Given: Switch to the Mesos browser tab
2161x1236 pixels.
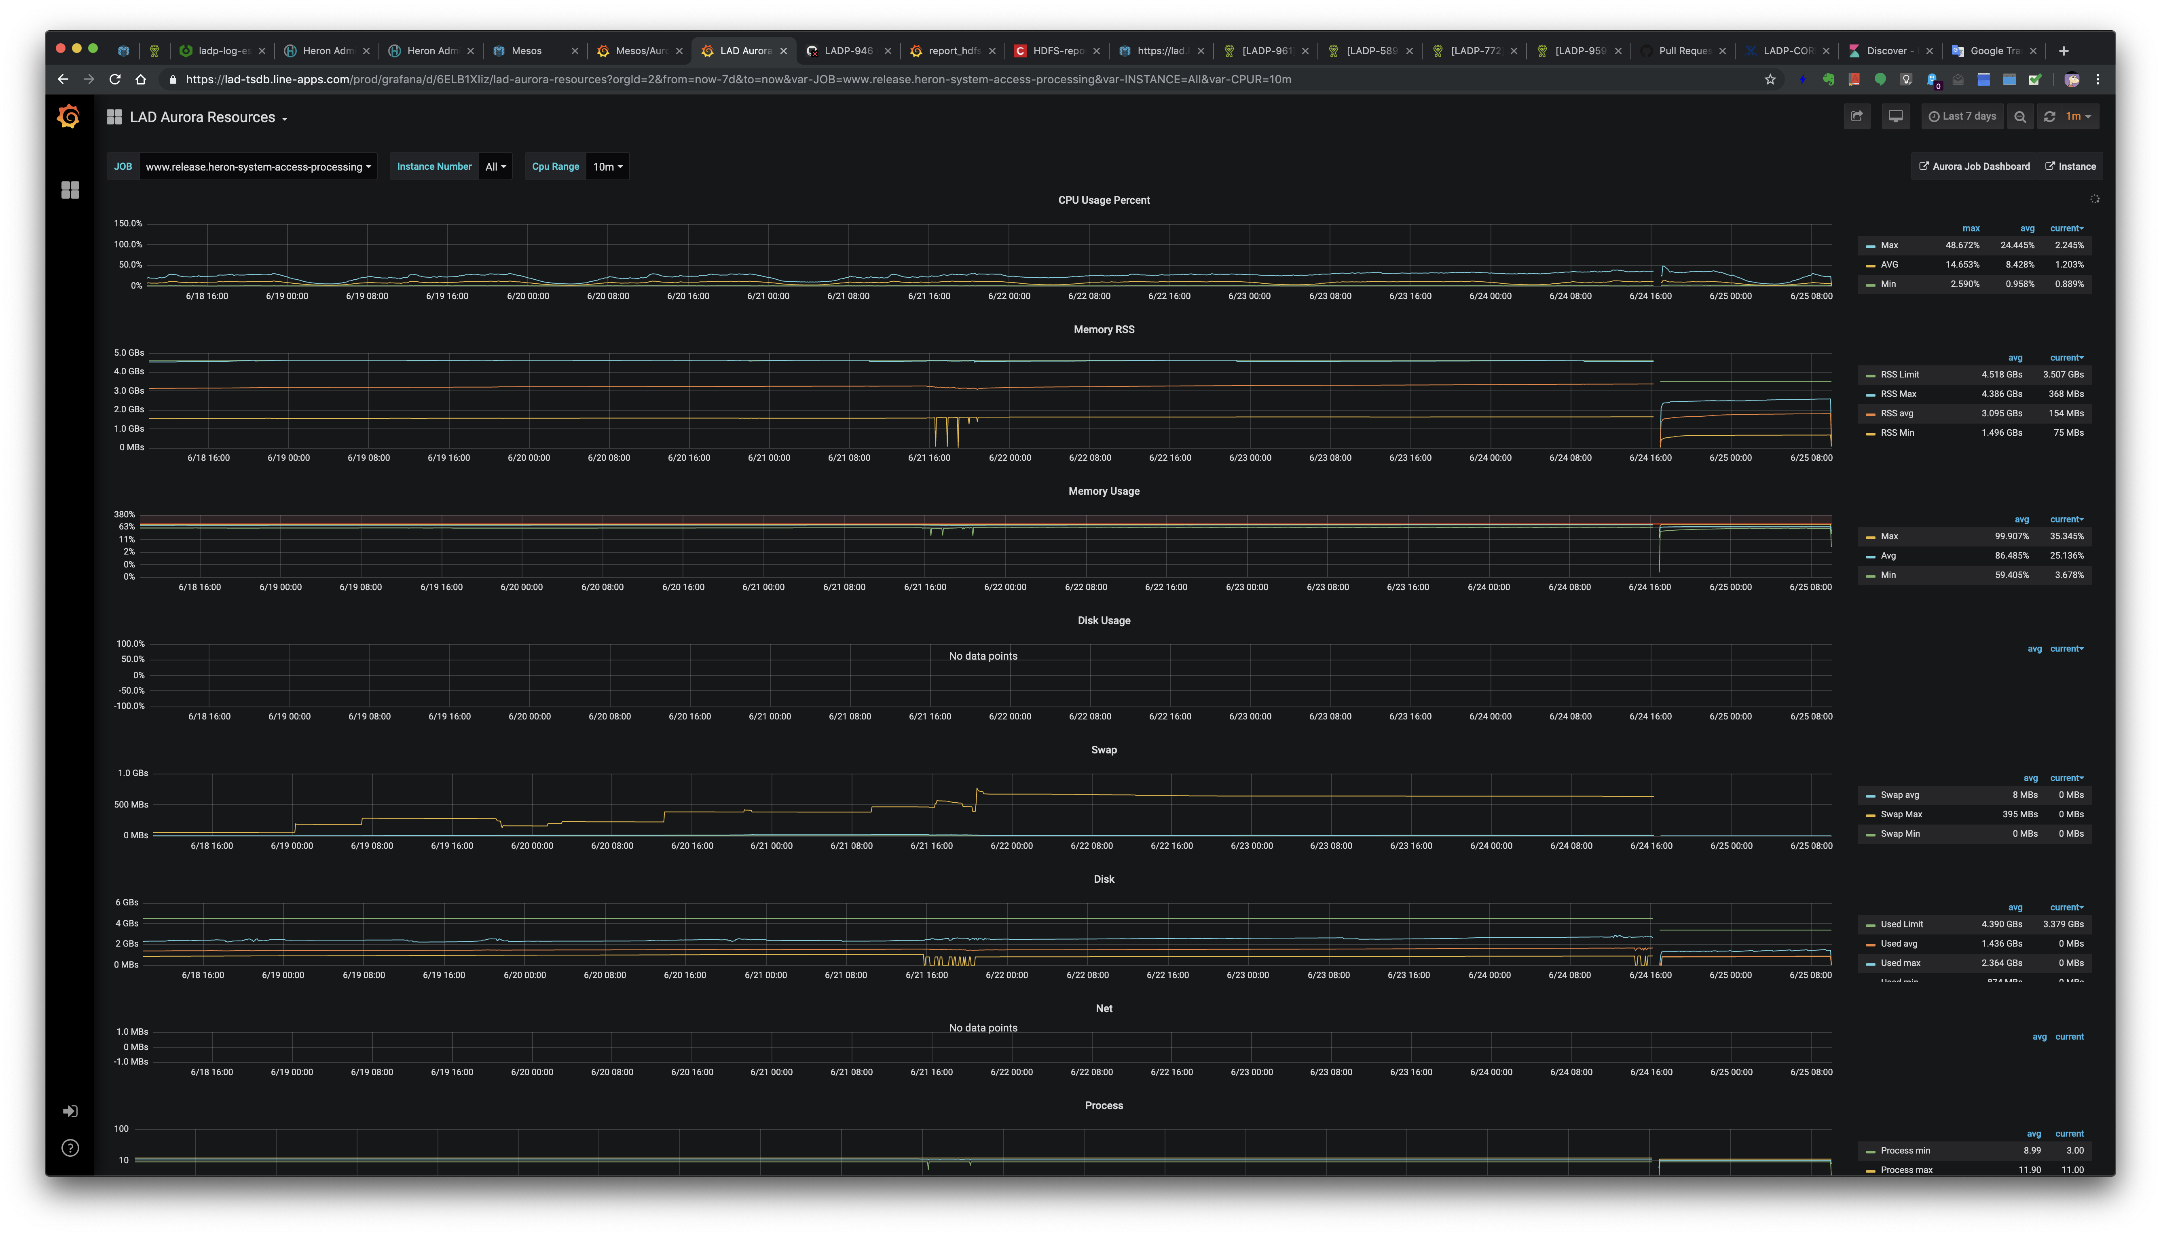Looking at the screenshot, I should [x=527, y=51].
